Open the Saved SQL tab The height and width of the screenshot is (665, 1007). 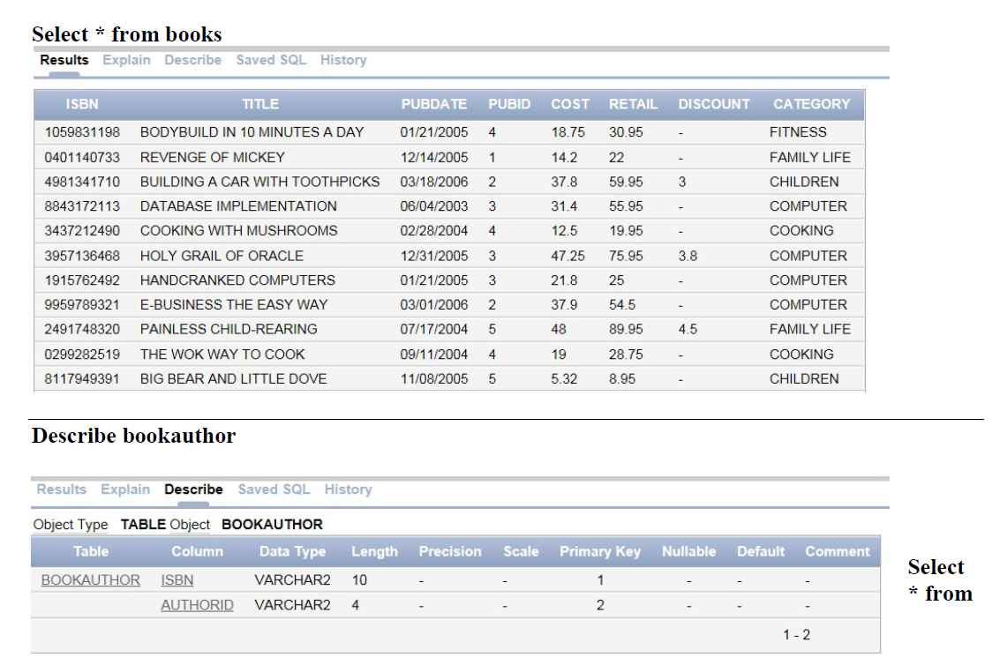pyautogui.click(x=274, y=59)
